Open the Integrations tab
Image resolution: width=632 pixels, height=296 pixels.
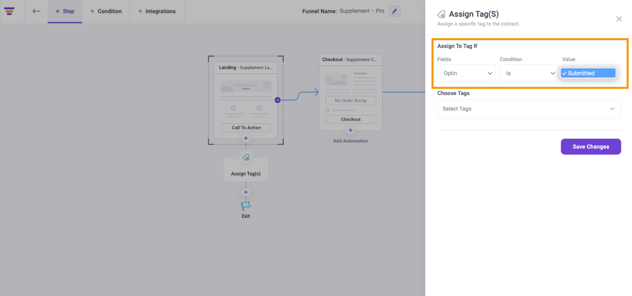pos(157,11)
